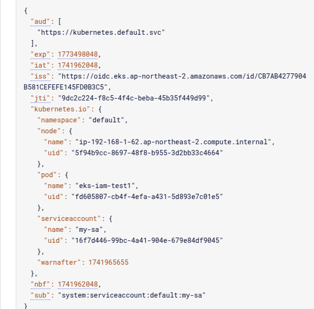The height and width of the screenshot is (309, 314).
Task: Select the namespace value "default"
Action: point(106,120)
